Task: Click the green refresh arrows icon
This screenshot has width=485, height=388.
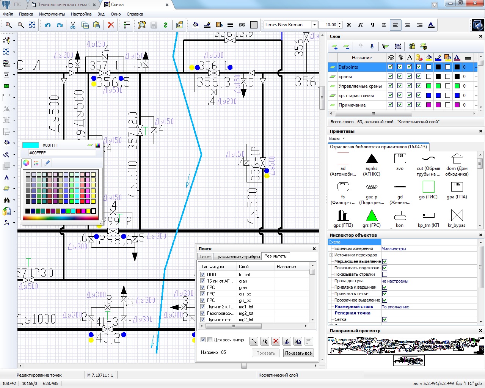Action: (165, 25)
